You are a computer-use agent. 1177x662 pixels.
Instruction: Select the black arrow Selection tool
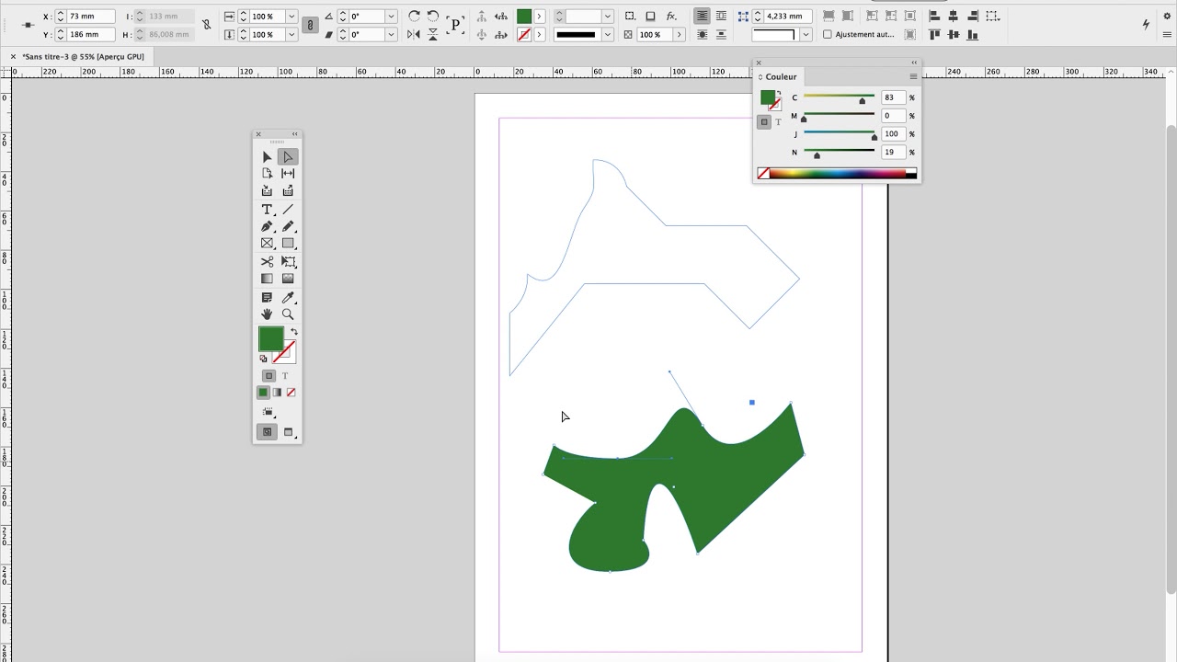tap(267, 157)
